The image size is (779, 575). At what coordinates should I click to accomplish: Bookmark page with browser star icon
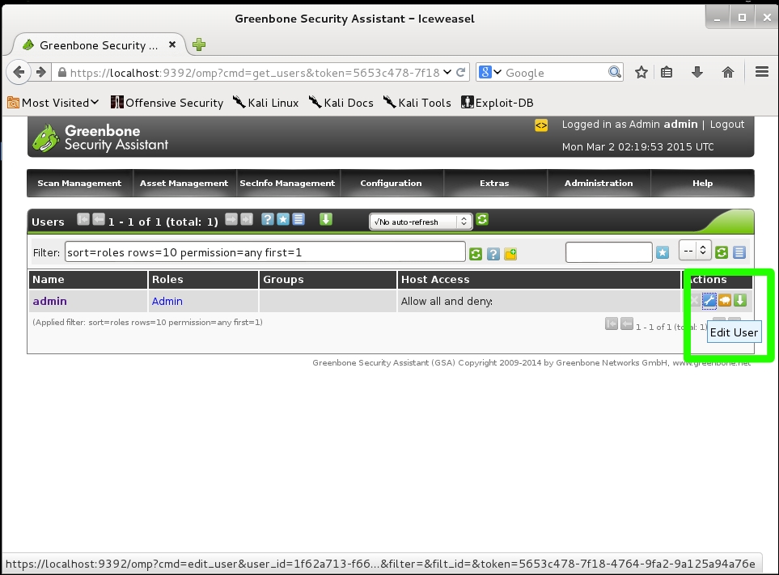click(x=641, y=73)
